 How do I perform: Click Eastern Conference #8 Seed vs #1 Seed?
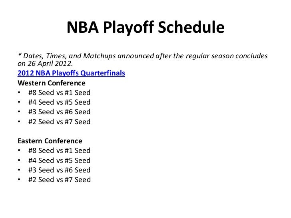pos(60,151)
